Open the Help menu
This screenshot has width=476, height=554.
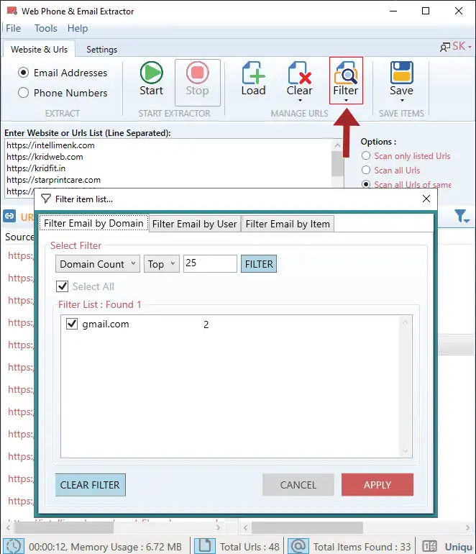(78, 28)
